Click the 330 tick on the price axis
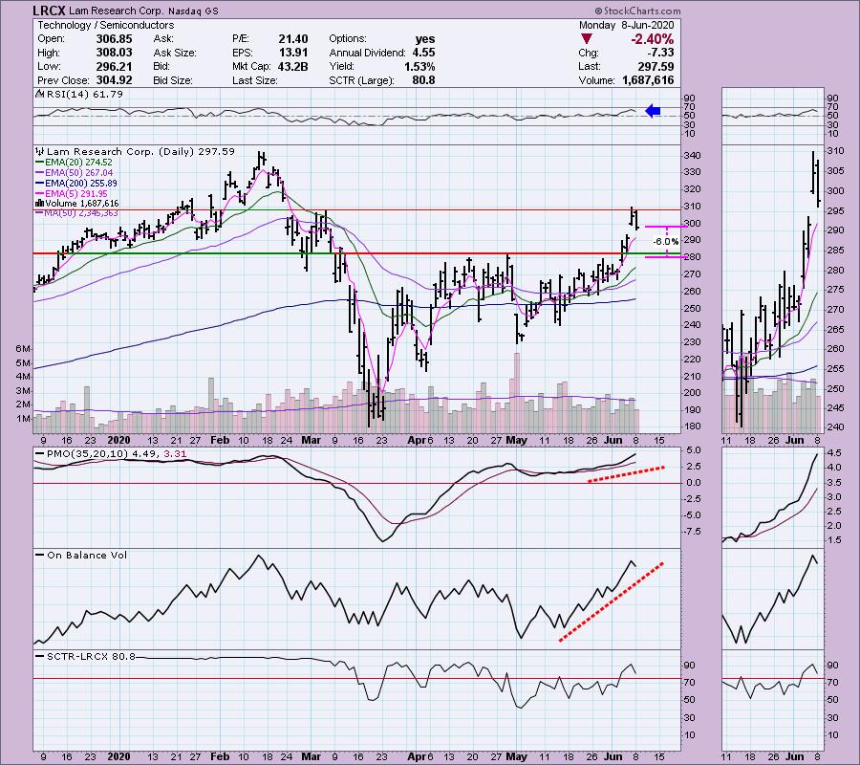 (692, 172)
